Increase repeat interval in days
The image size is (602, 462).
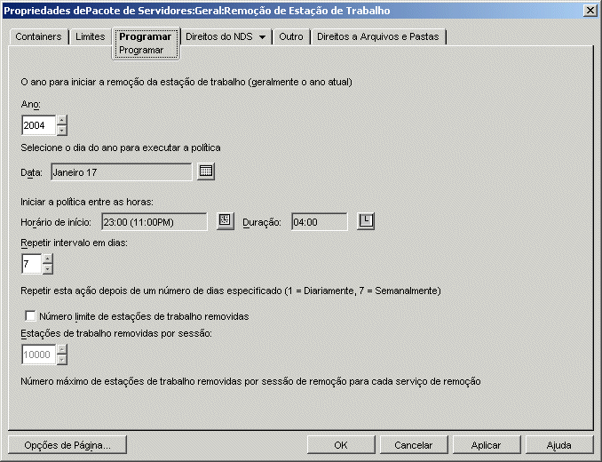click(x=48, y=259)
